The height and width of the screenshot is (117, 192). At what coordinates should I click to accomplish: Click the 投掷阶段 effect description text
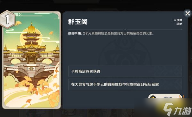[111, 33]
